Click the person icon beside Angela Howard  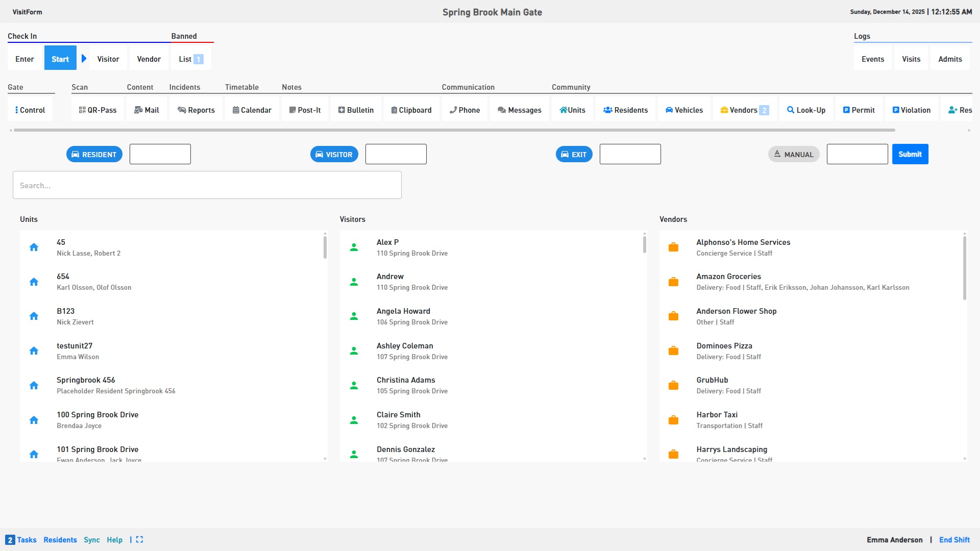pos(354,316)
